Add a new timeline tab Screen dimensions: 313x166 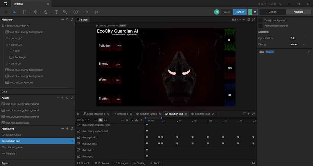pos(248,114)
